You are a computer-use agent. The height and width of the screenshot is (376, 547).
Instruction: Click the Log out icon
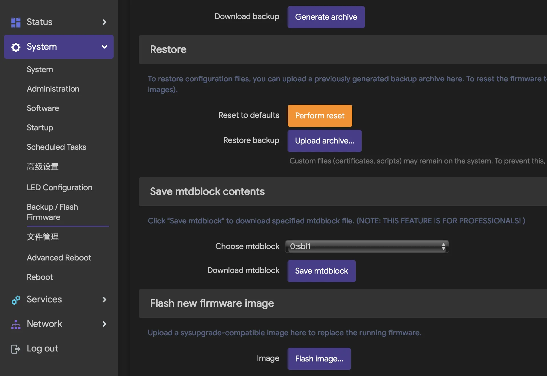15,349
